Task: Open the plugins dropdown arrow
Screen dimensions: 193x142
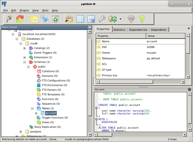Action: [x=120, y=19]
